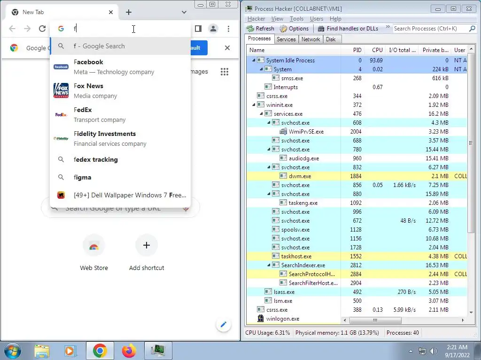Switch to the Services tab
Screen dimensions: 481x360
[286, 39]
